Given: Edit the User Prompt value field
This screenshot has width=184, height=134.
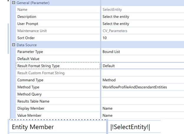Looking at the screenshot, I should pos(142,24).
